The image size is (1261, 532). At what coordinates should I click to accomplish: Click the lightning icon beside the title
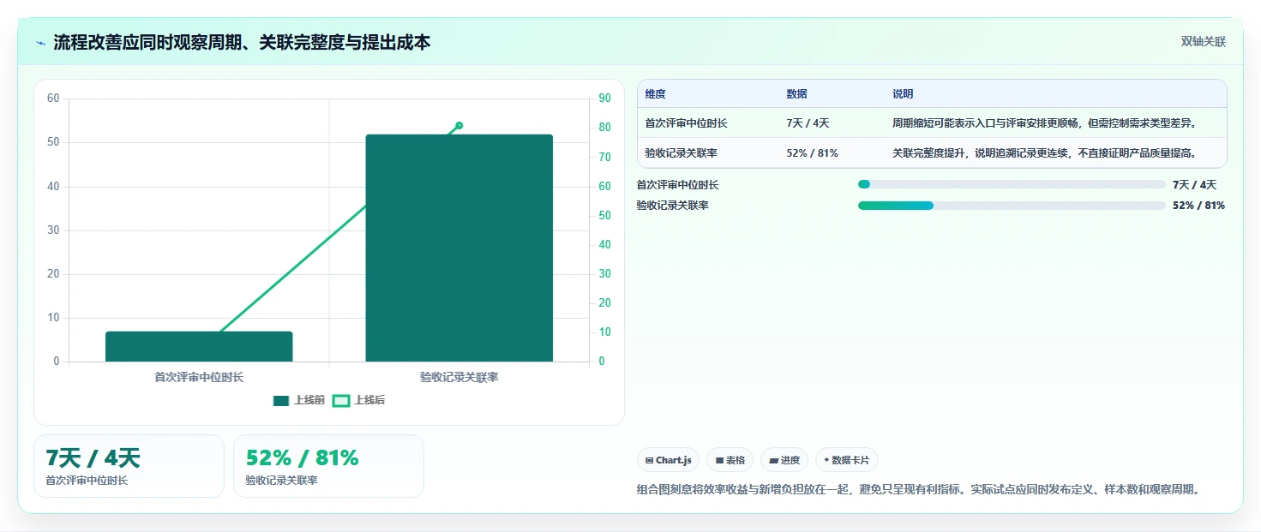coord(40,42)
